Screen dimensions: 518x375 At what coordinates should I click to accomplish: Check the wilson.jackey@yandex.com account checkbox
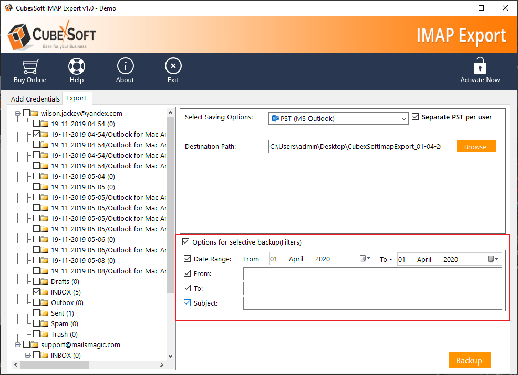[26, 113]
